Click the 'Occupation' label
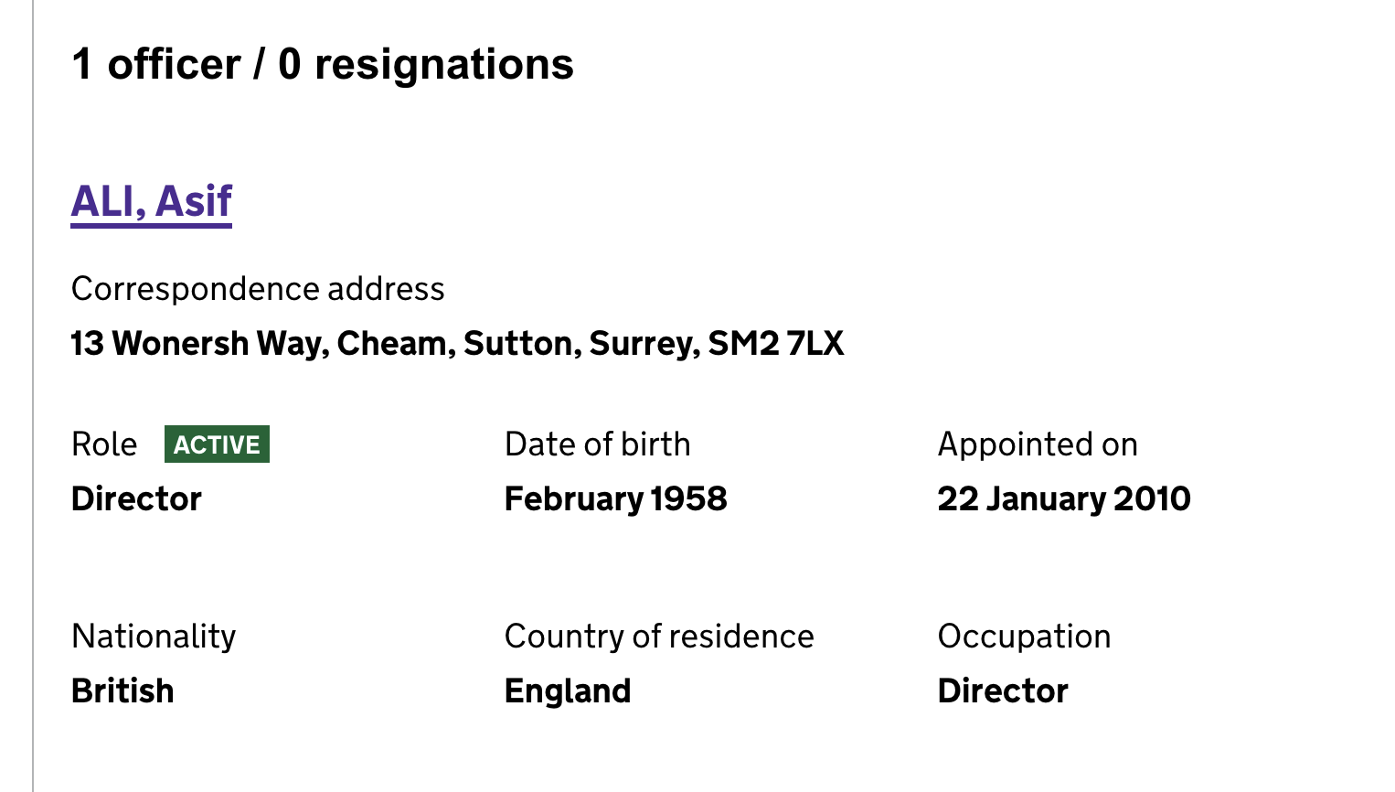This screenshot has width=1395, height=792. coord(1024,637)
